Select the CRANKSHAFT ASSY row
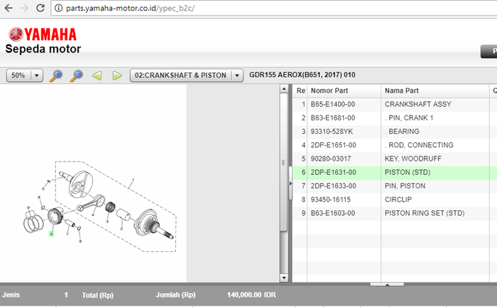The image size is (497, 308). pos(417,104)
